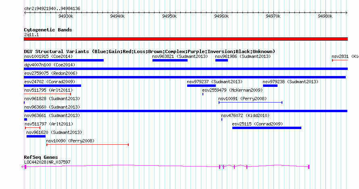
Task: Click the esv25115 (Conrad2009) label
Action: click(x=257, y=124)
